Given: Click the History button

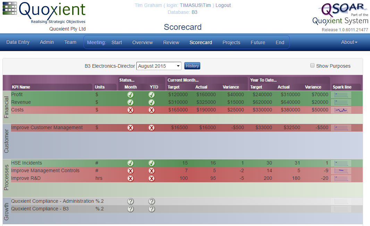Looking at the screenshot, I should point(192,66).
